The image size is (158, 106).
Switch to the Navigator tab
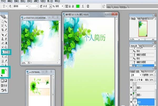pos(133,19)
